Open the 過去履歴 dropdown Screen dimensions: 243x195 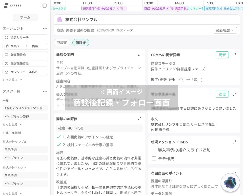coord(225,30)
